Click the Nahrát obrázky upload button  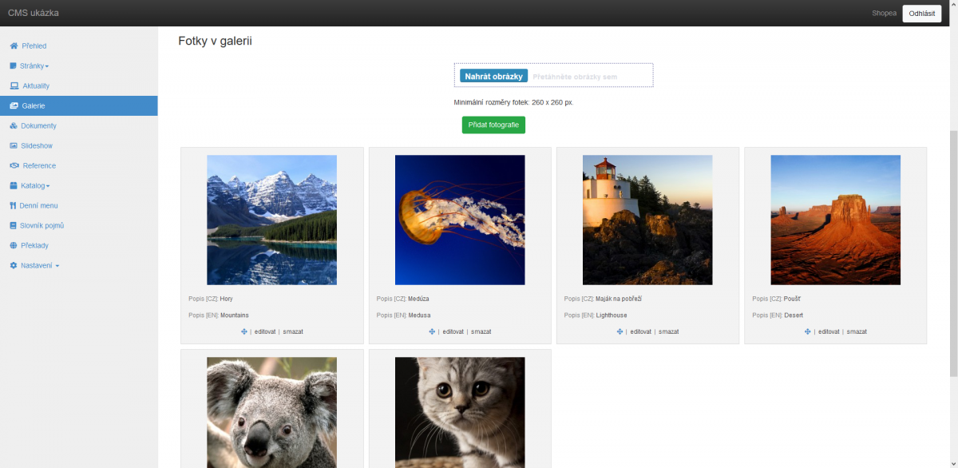coord(493,76)
